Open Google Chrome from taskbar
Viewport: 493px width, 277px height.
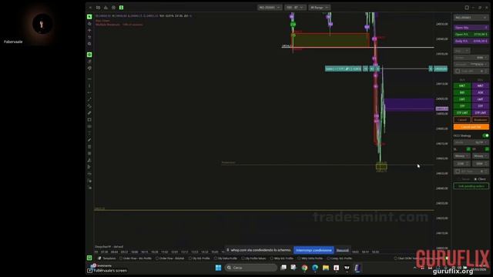pyautogui.click(x=304, y=268)
